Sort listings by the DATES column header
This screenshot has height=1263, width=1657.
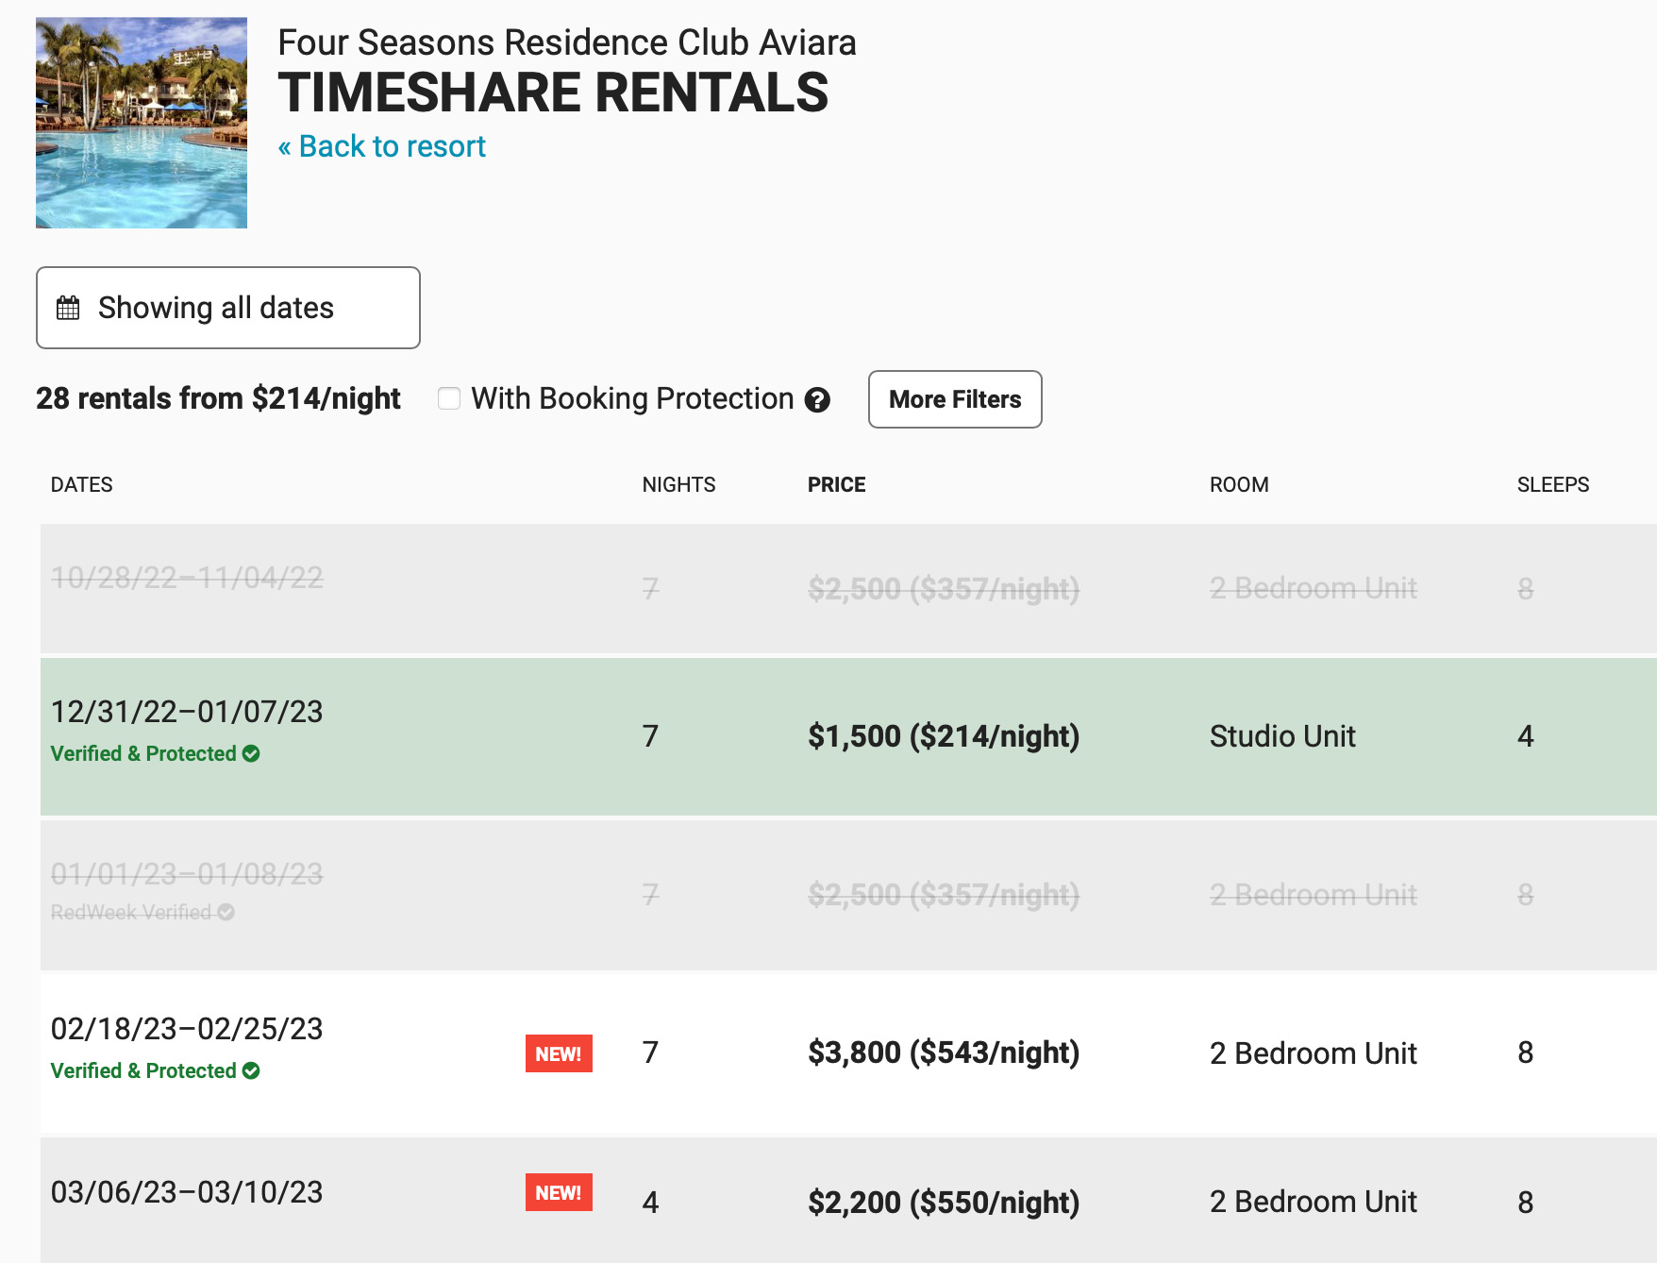(81, 484)
